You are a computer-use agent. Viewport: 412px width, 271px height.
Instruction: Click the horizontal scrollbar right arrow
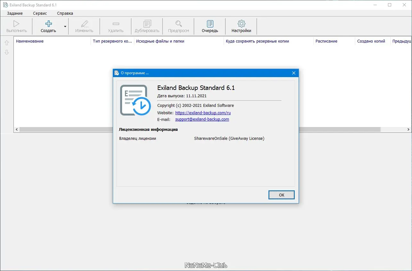(408, 130)
